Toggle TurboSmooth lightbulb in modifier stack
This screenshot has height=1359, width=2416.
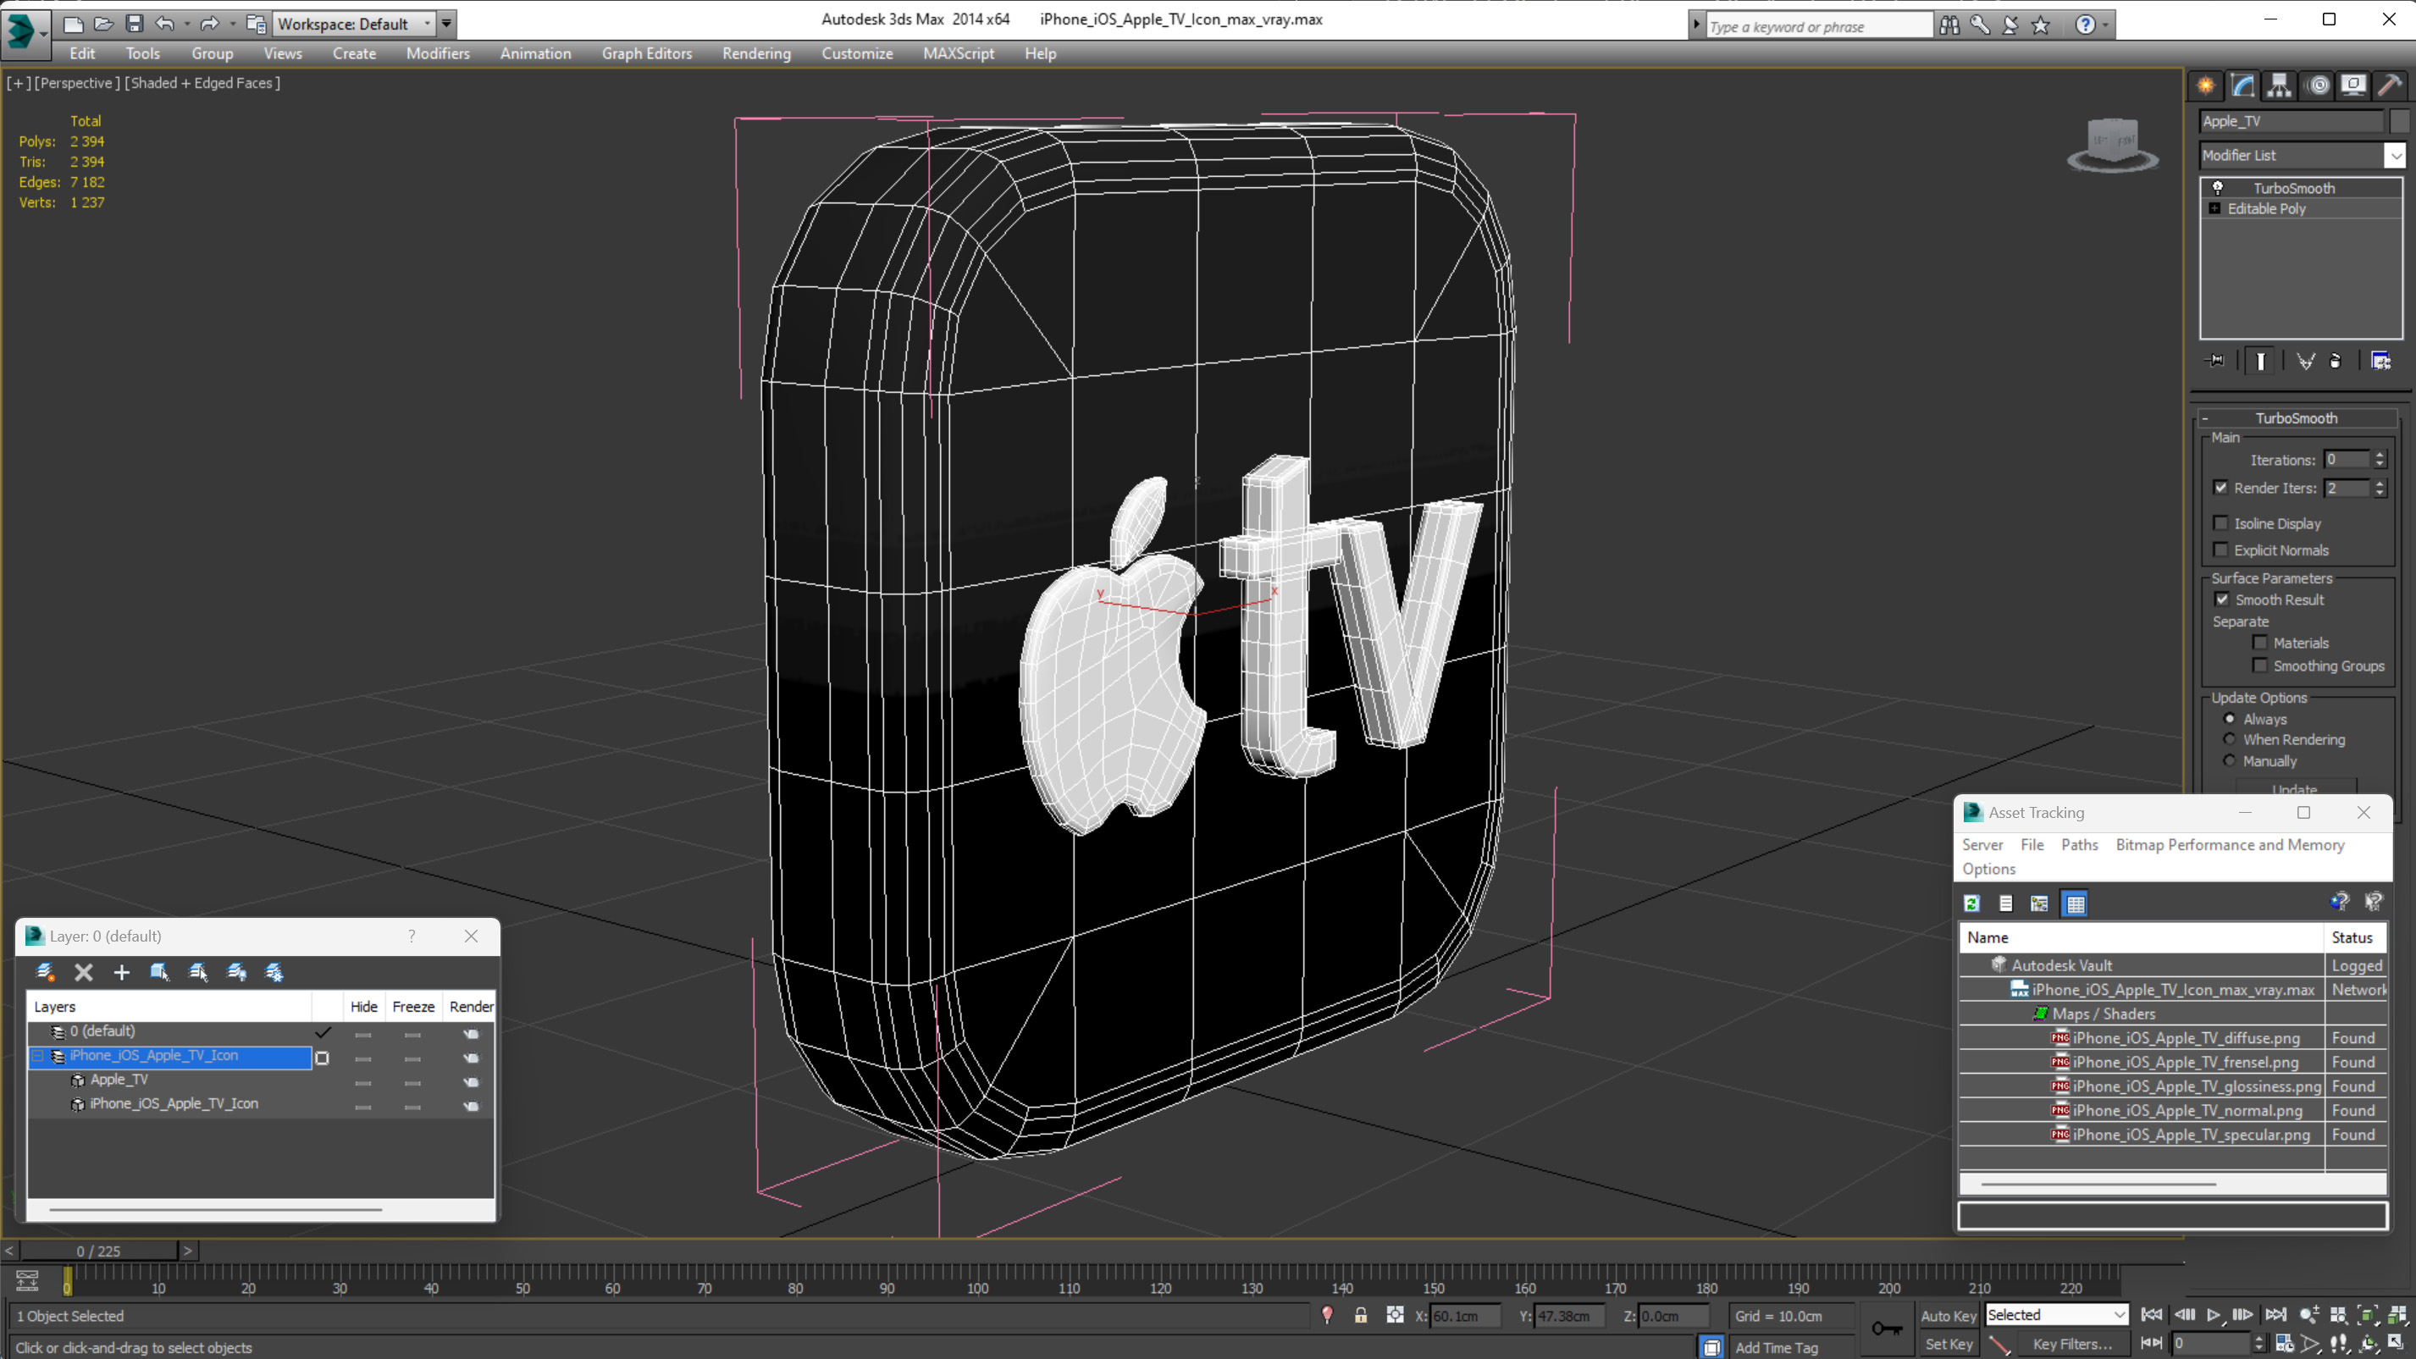click(2218, 188)
